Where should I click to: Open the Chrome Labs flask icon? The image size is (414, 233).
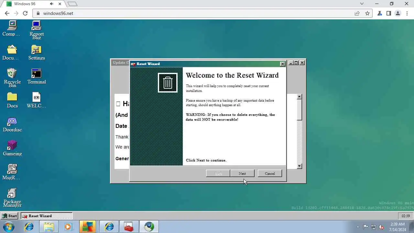click(x=380, y=13)
